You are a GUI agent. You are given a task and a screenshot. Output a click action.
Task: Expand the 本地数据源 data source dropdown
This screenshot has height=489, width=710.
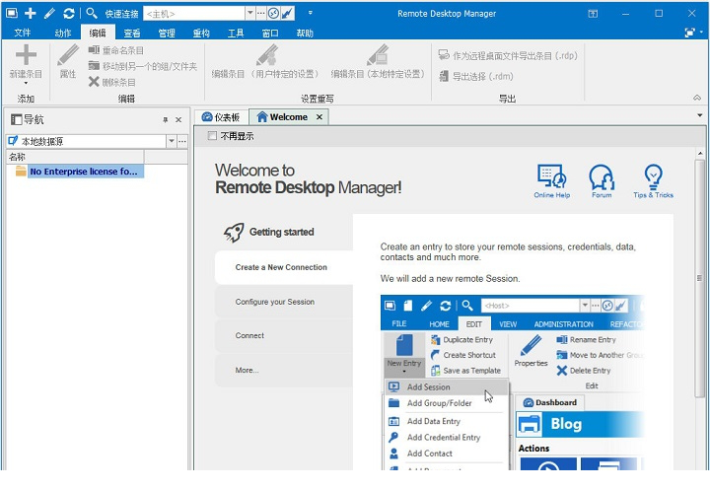(x=172, y=141)
